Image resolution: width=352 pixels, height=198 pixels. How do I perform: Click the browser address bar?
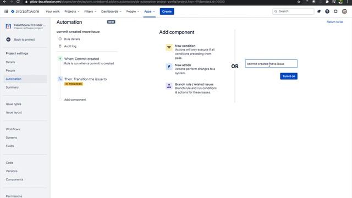pyautogui.click(x=127, y=2)
